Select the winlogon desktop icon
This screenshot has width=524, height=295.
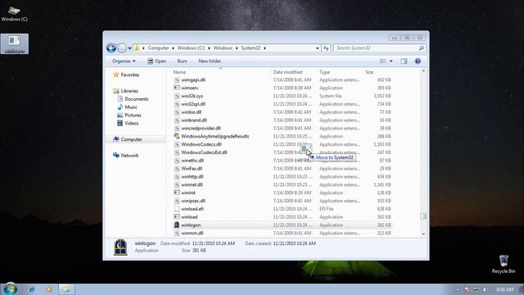tap(15, 43)
